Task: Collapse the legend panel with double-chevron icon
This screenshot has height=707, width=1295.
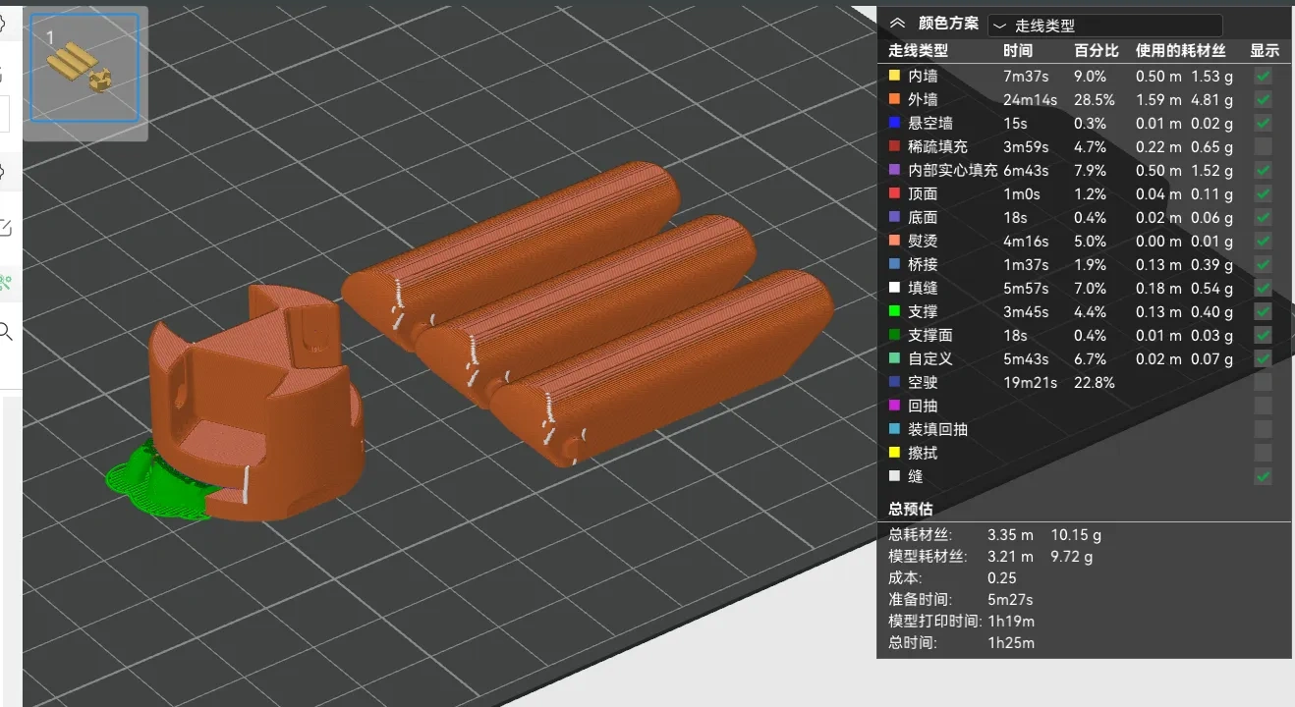Action: [x=897, y=25]
